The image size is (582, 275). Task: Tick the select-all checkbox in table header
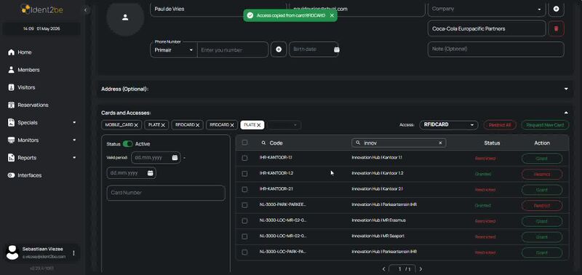click(x=244, y=143)
